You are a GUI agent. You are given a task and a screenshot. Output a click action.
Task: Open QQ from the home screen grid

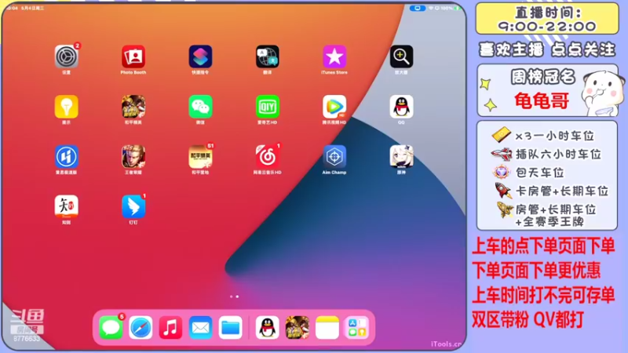tap(401, 107)
